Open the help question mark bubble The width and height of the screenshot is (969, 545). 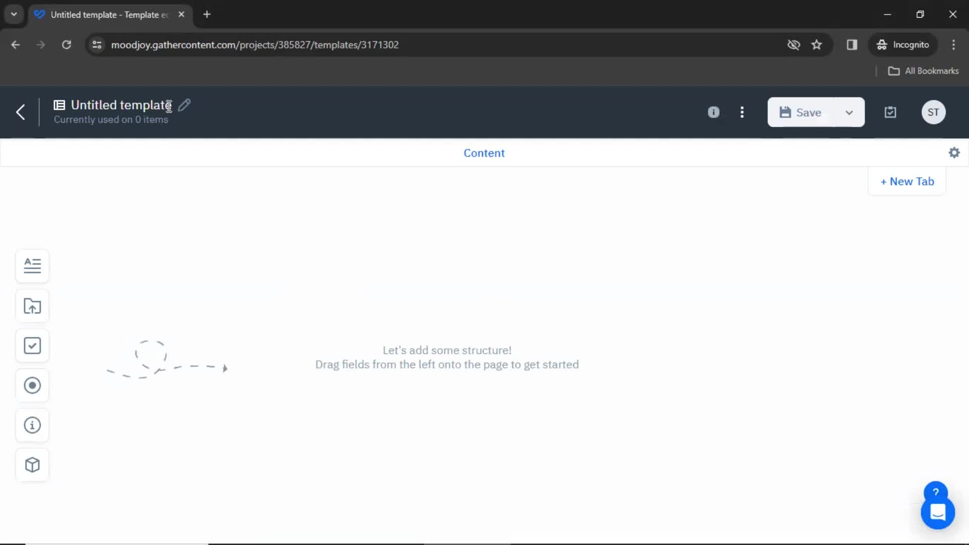pos(936,492)
